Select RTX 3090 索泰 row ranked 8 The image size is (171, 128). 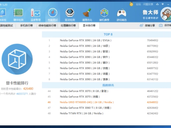coord(107,79)
